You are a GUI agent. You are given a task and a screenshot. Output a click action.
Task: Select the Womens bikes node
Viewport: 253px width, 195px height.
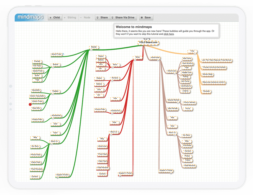115,78
